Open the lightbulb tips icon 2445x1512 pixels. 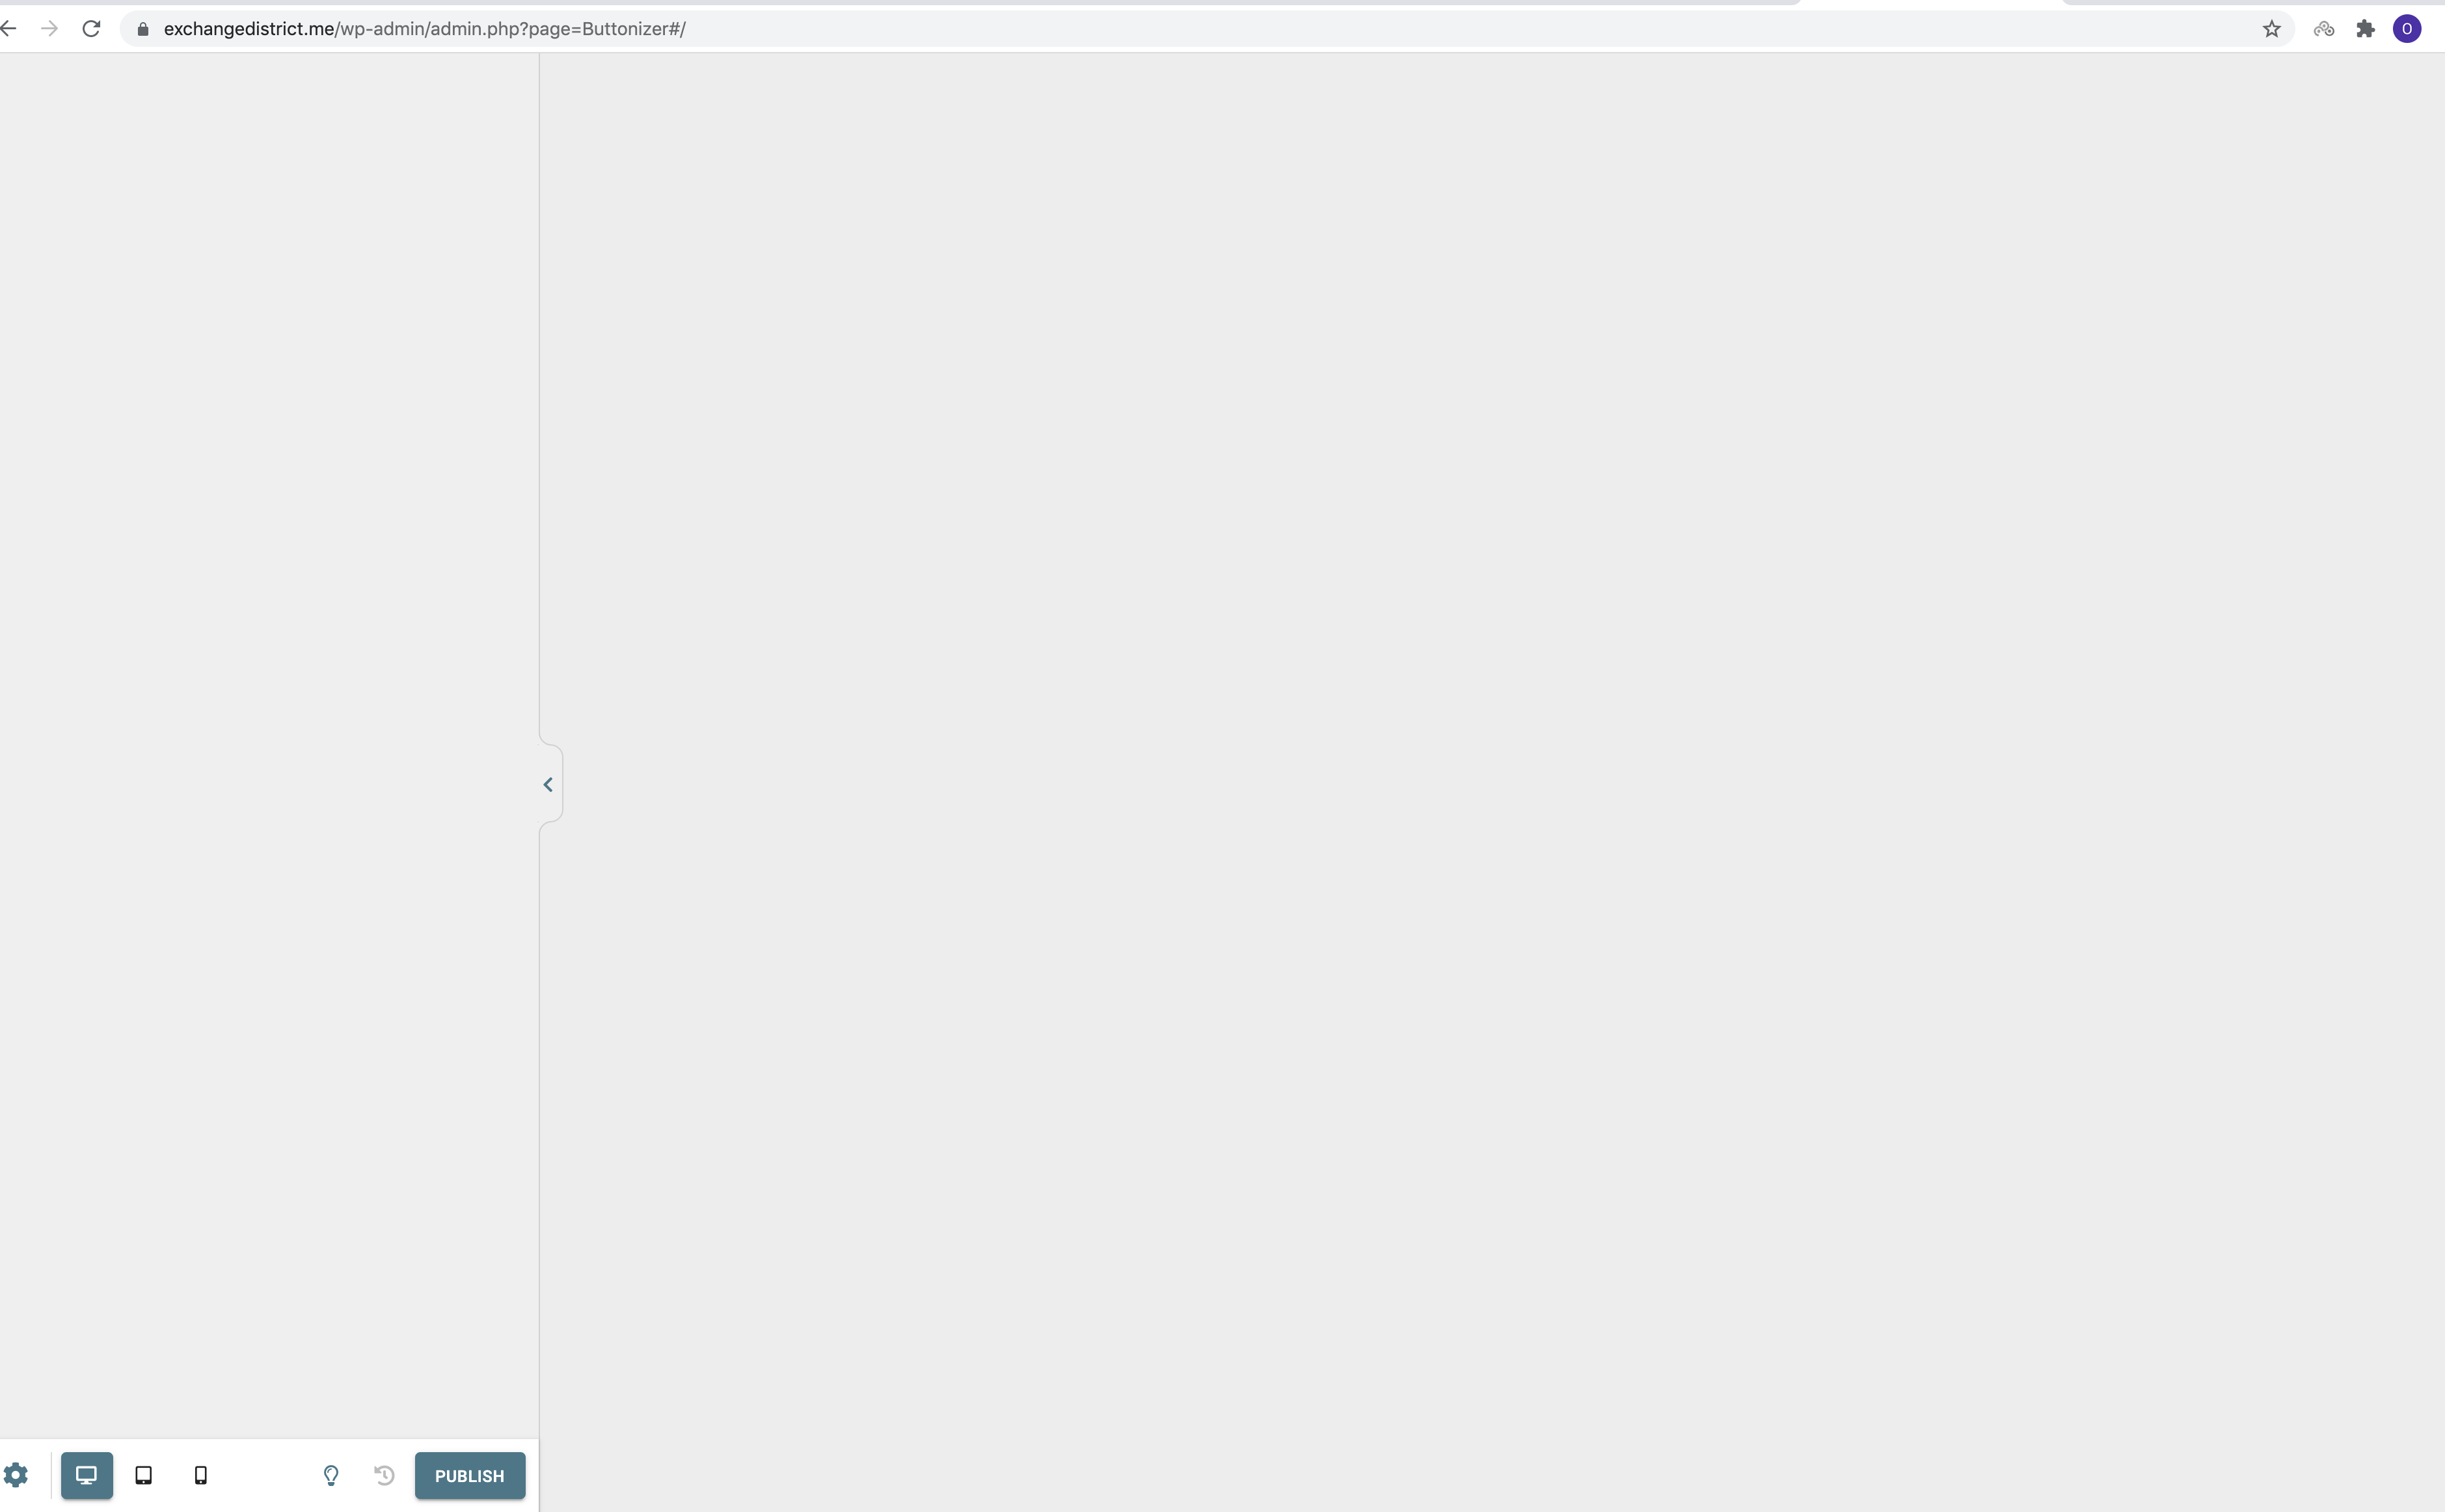(x=331, y=1475)
